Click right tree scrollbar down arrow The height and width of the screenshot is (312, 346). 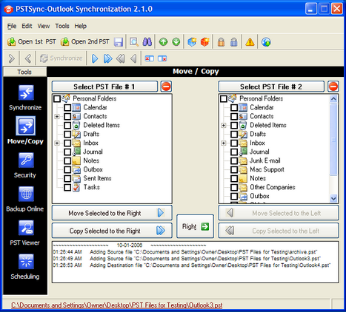(x=333, y=198)
